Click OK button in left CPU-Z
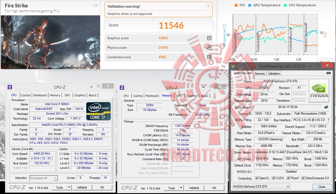This screenshot has width=336, height=194. tap(102, 187)
